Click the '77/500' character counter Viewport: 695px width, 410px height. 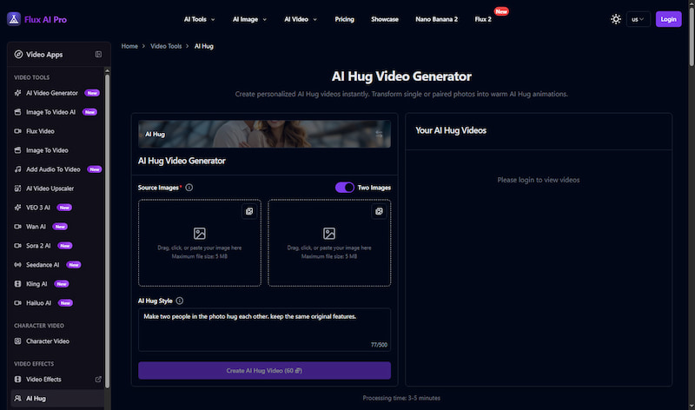[x=379, y=345]
